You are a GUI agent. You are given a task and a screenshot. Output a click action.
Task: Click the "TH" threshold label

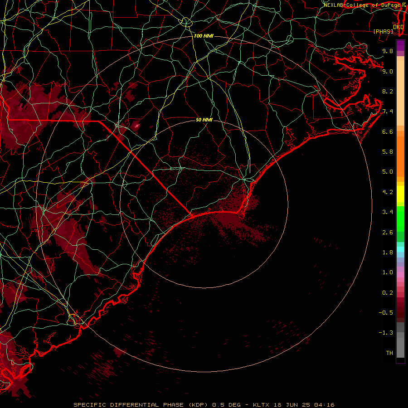(x=389, y=353)
